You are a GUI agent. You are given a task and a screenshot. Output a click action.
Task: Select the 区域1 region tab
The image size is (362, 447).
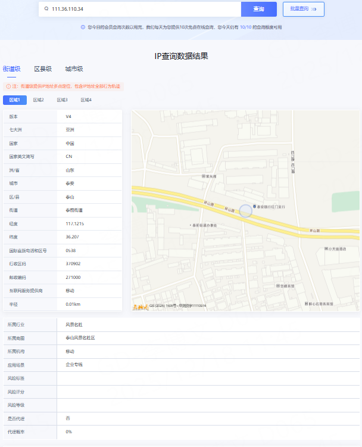pos(14,100)
